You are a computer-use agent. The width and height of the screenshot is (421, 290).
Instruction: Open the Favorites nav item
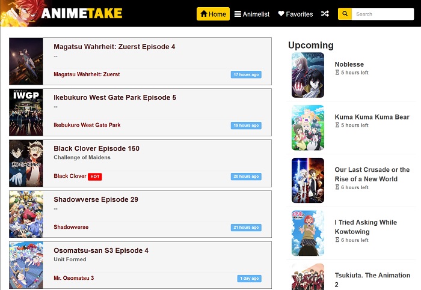pos(295,14)
